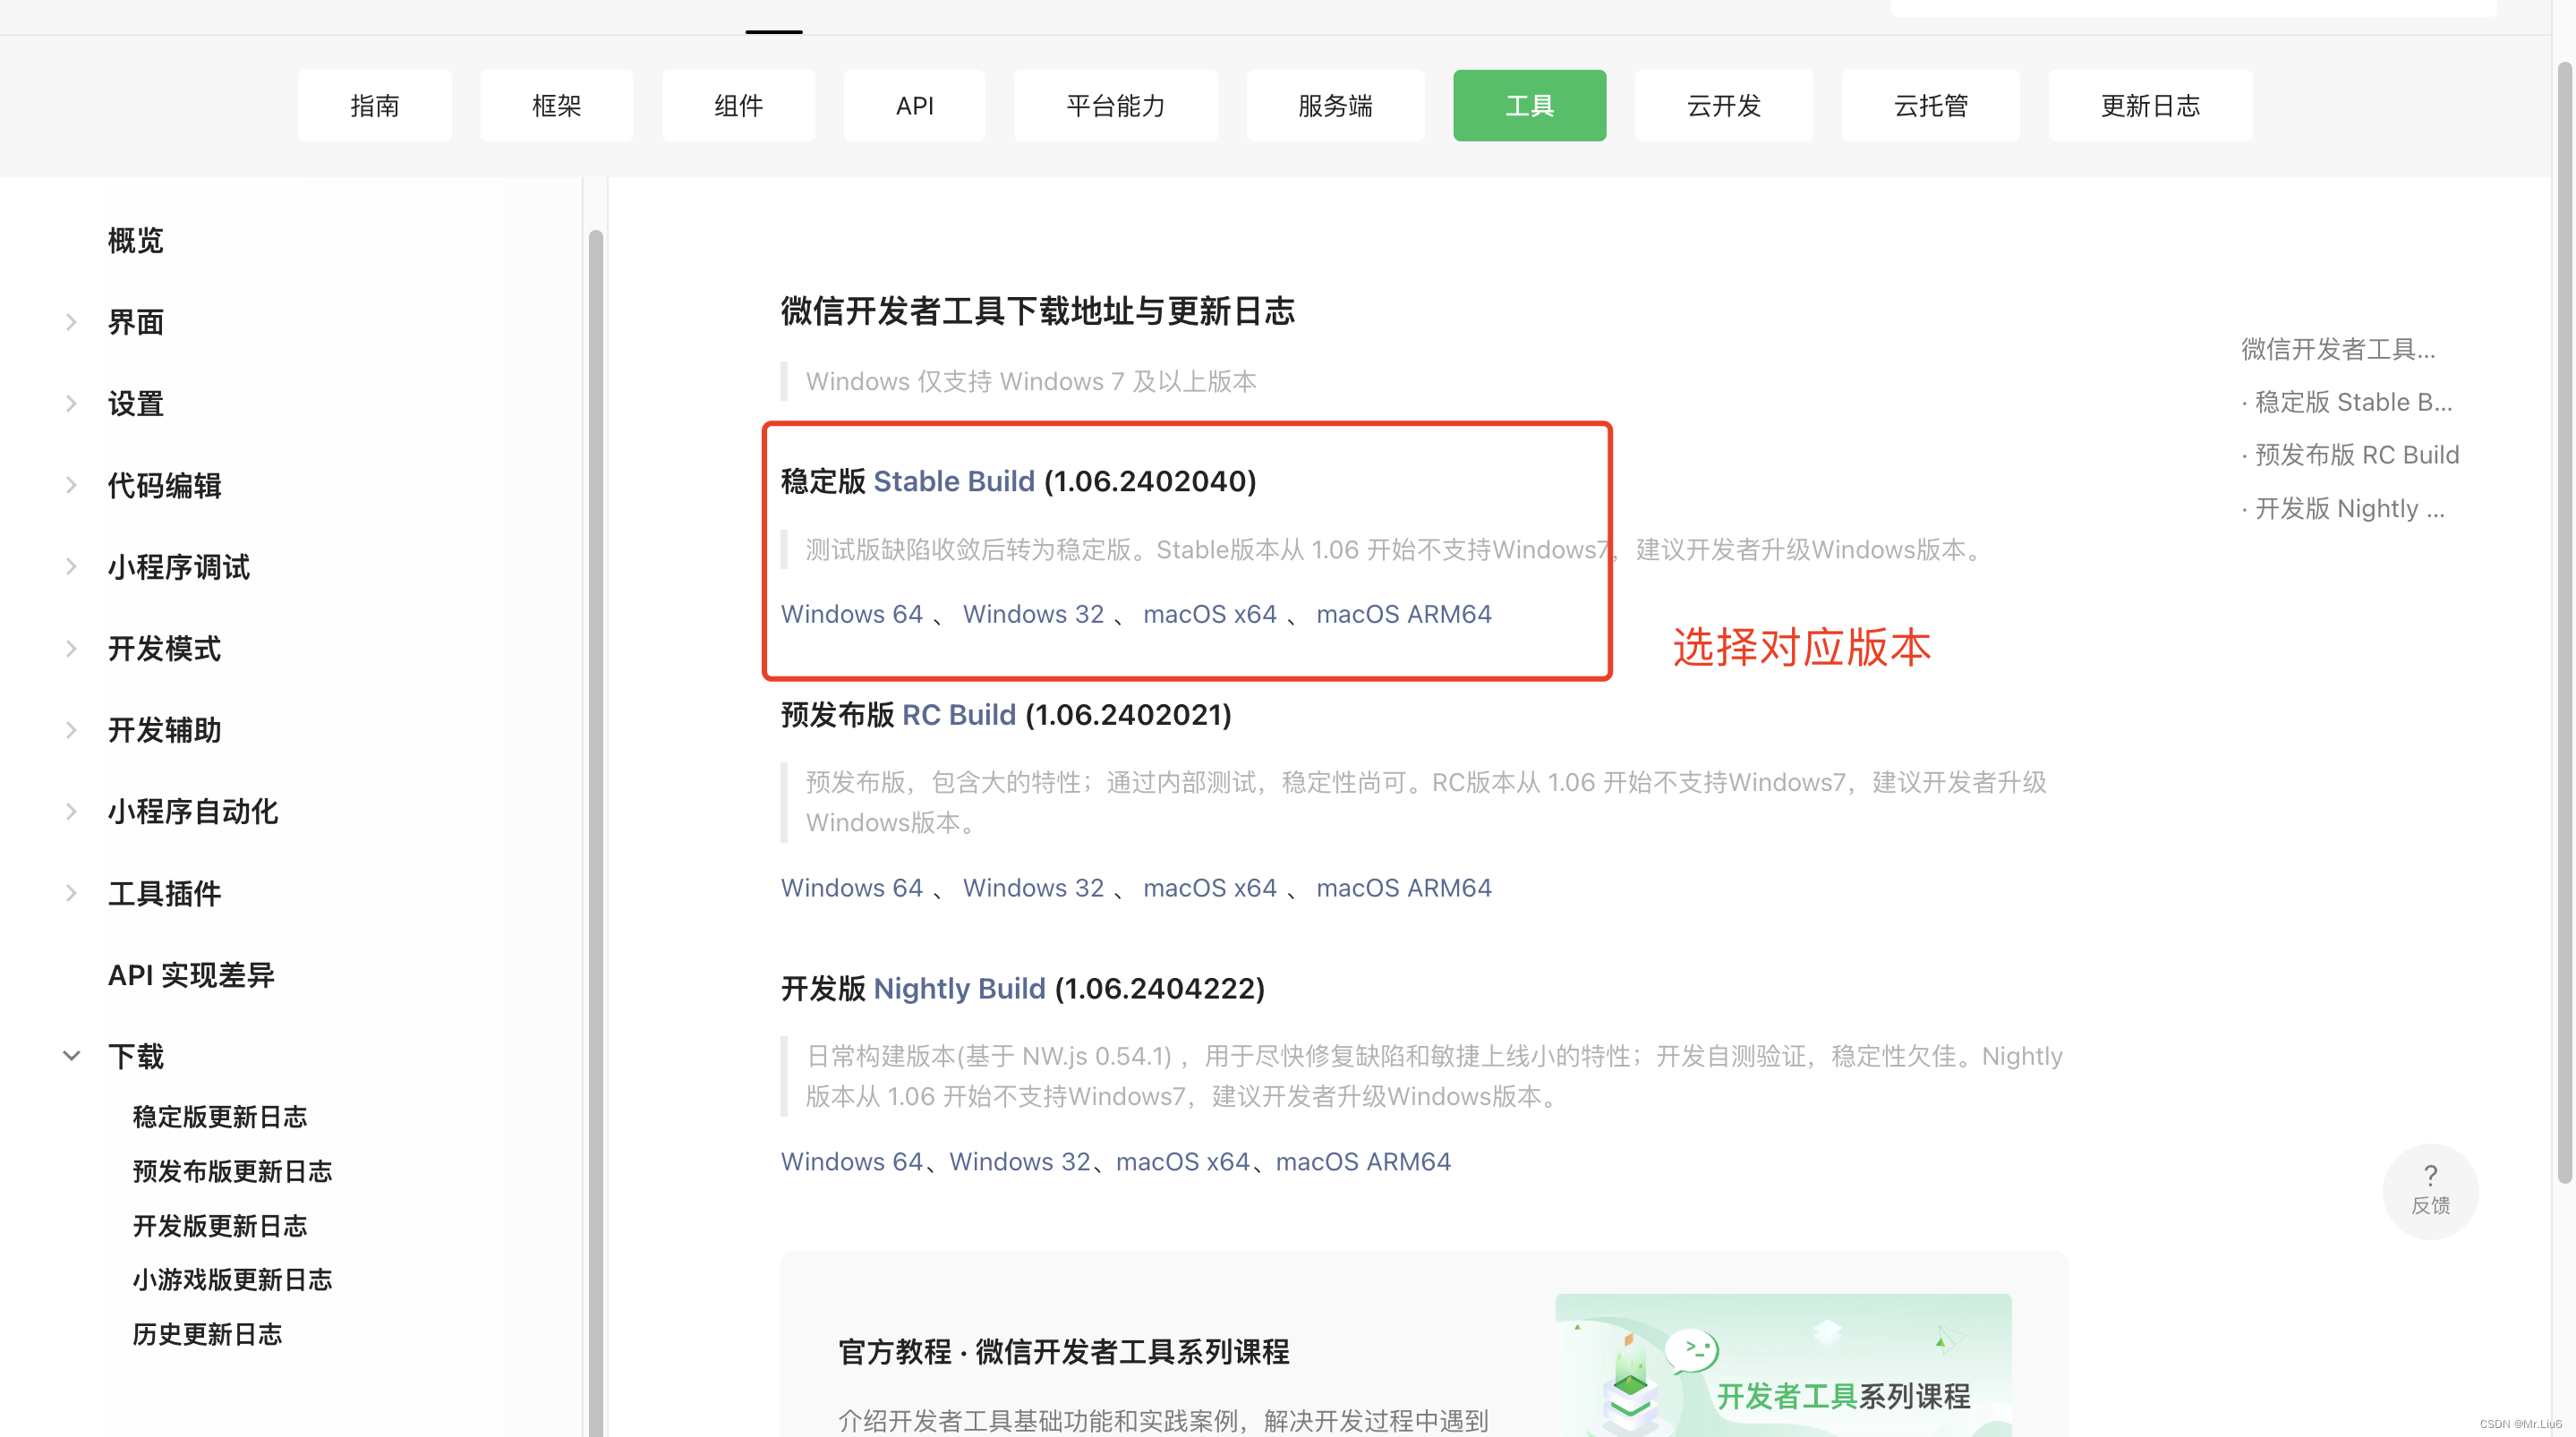Collapse the 下载 sidebar section

(x=71, y=1055)
